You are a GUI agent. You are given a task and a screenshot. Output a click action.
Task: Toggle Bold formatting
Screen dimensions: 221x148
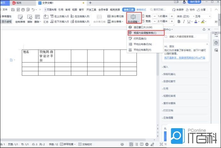179,21
